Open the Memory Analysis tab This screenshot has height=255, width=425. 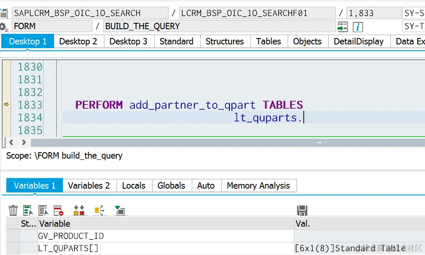(259, 186)
